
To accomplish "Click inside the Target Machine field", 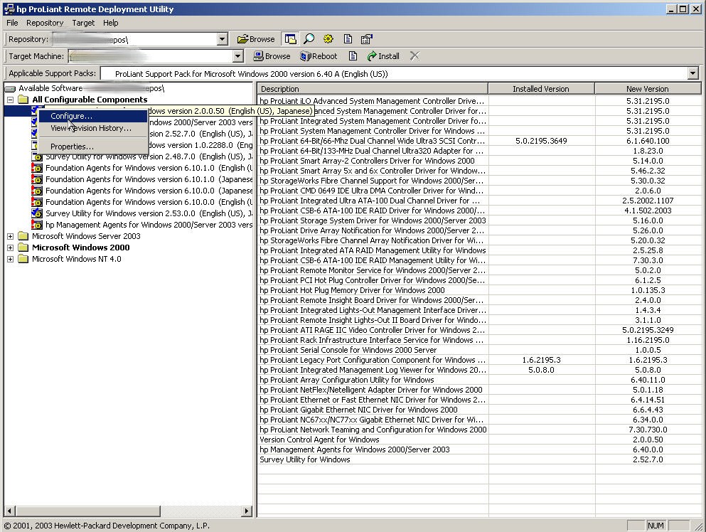I will click(151, 56).
